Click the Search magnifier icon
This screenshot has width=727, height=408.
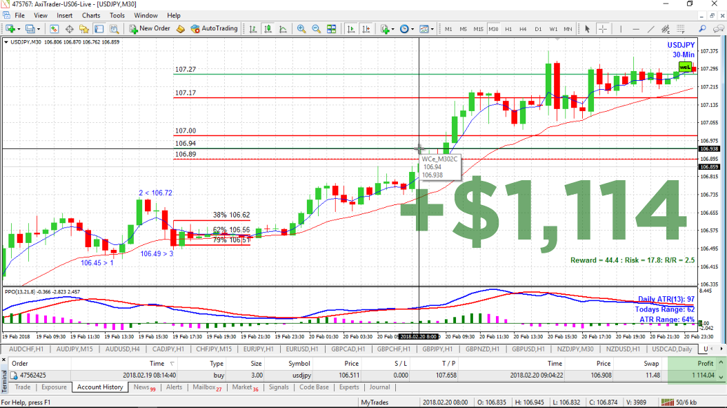702,29
